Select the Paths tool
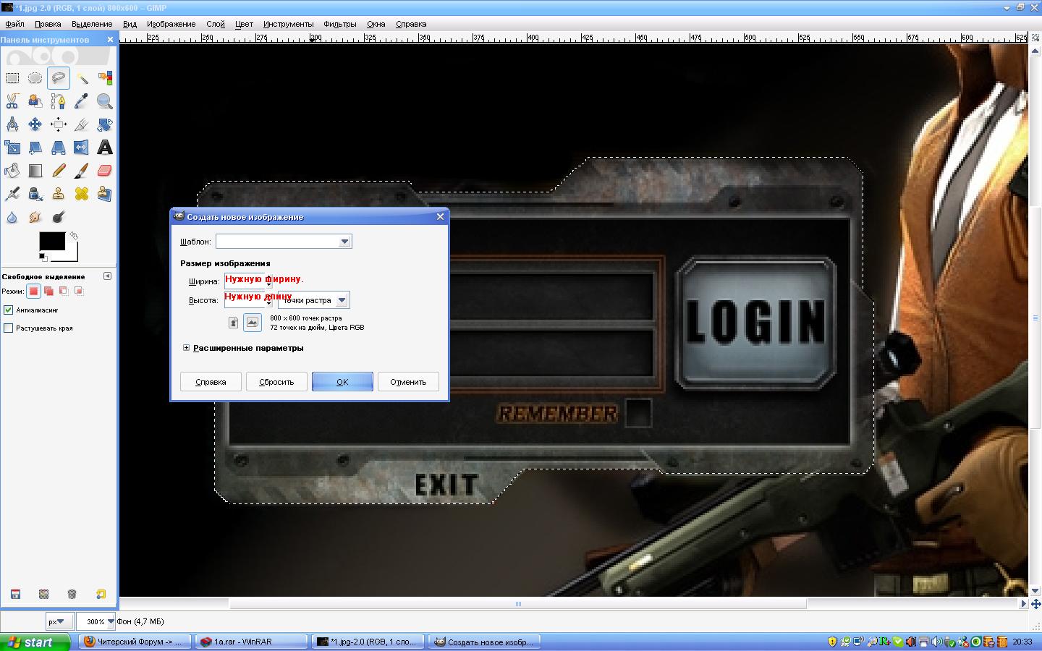Image resolution: width=1042 pixels, height=651 pixels. point(59,101)
